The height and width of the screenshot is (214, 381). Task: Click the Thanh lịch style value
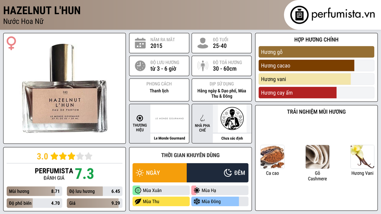point(159,91)
